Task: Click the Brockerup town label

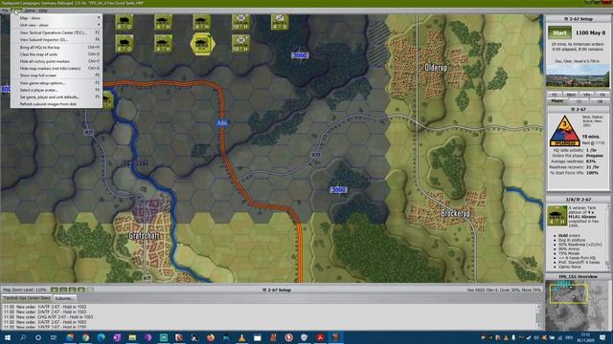Action: pos(456,213)
